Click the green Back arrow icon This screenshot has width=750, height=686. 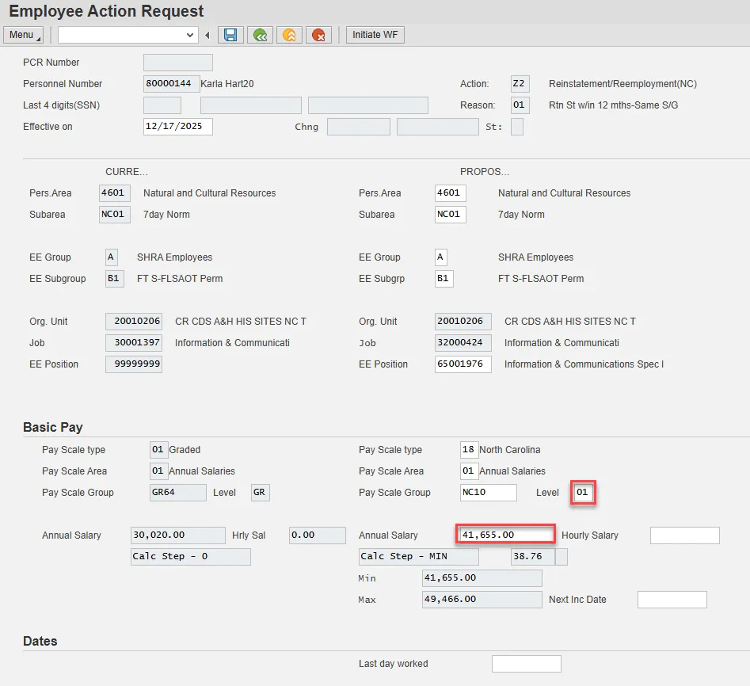[260, 35]
